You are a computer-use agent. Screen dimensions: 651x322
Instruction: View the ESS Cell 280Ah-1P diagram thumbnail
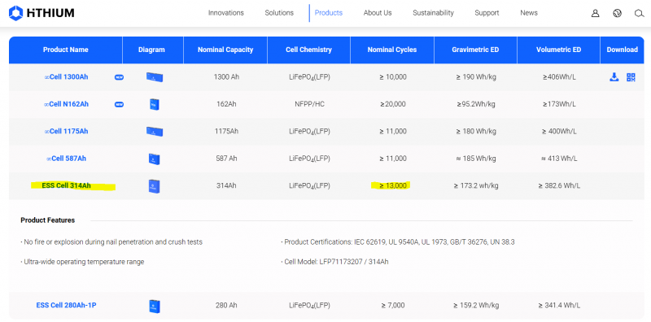click(155, 306)
